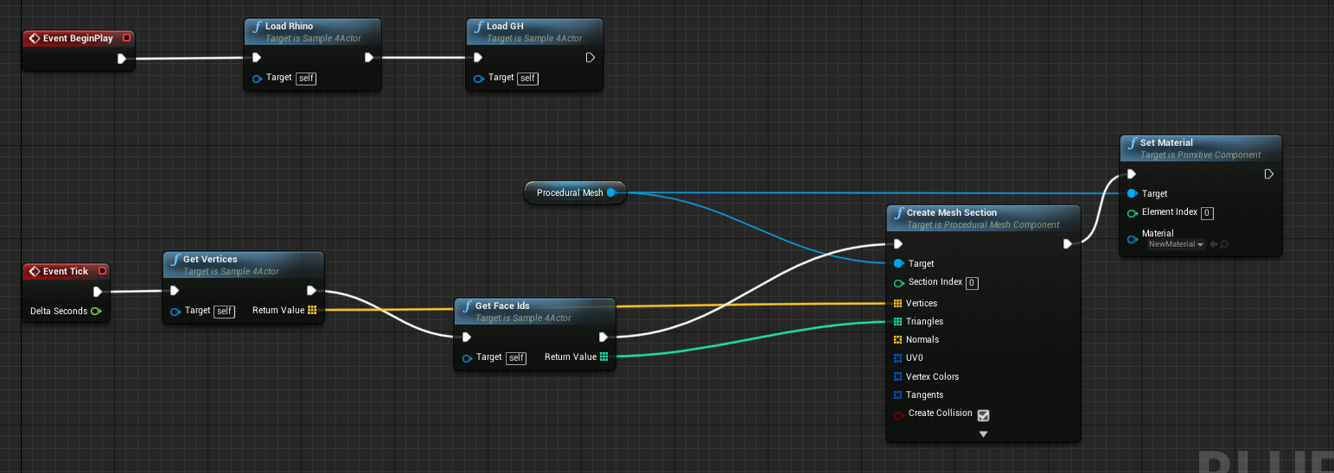Click the Element Index green pin
The height and width of the screenshot is (473, 1334).
click(x=1133, y=213)
